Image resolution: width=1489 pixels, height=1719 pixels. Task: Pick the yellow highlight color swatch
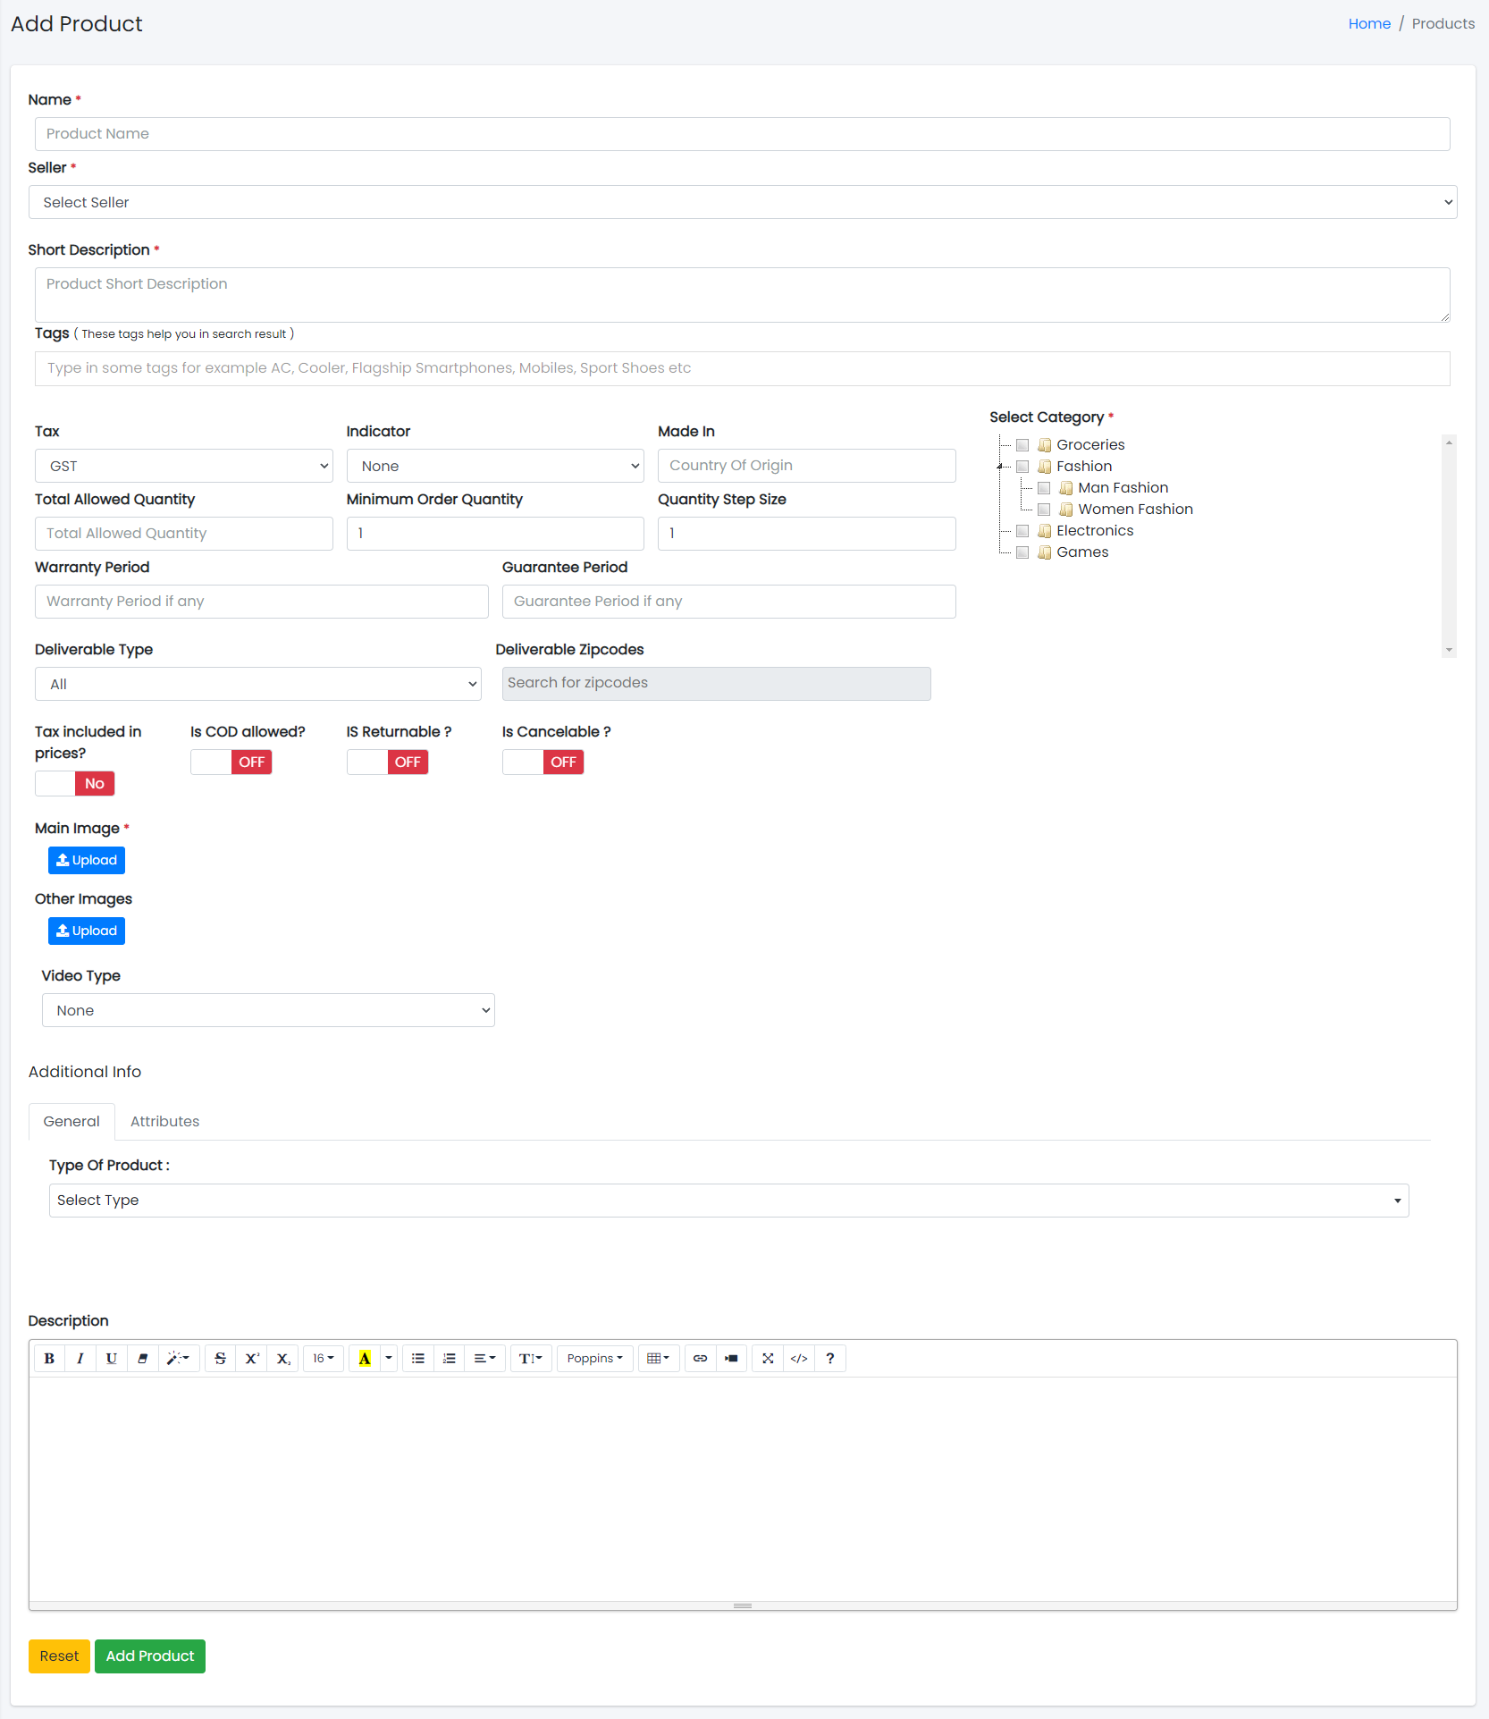365,1358
